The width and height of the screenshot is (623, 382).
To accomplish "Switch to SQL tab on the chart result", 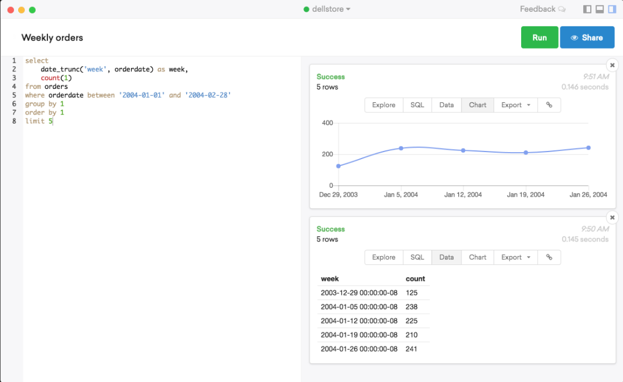I will tap(416, 105).
